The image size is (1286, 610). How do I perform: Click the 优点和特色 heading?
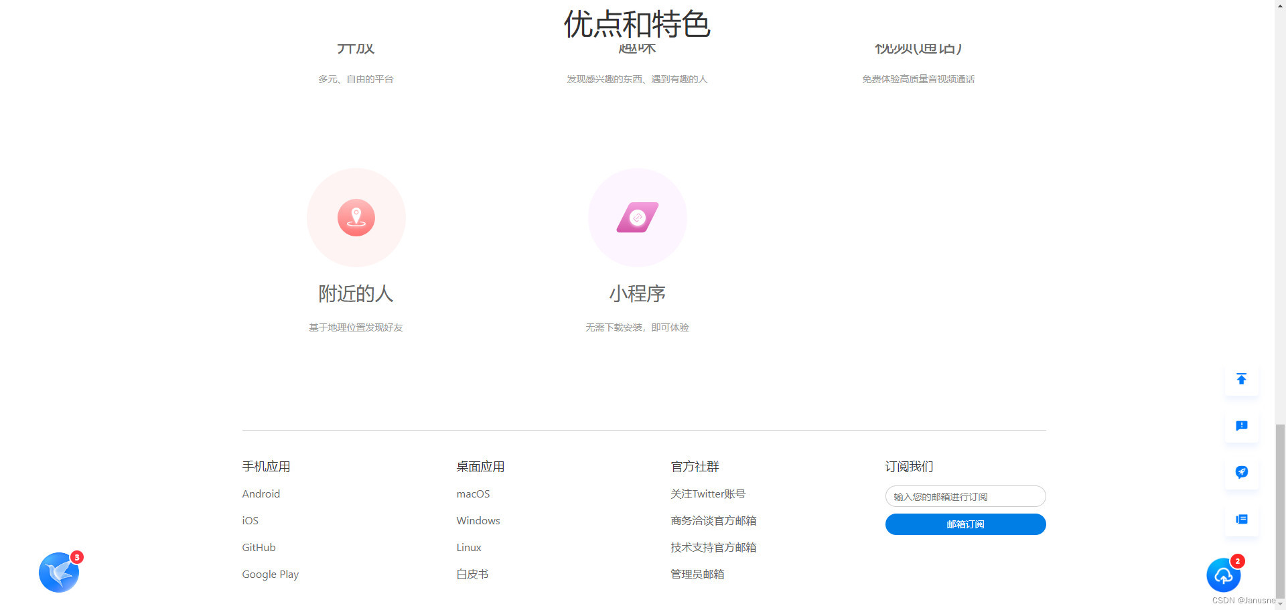[x=637, y=24]
